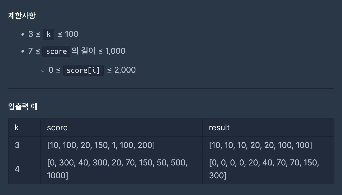The image size is (342, 195).
Task: Click the inline code label score
Action: pos(56,51)
